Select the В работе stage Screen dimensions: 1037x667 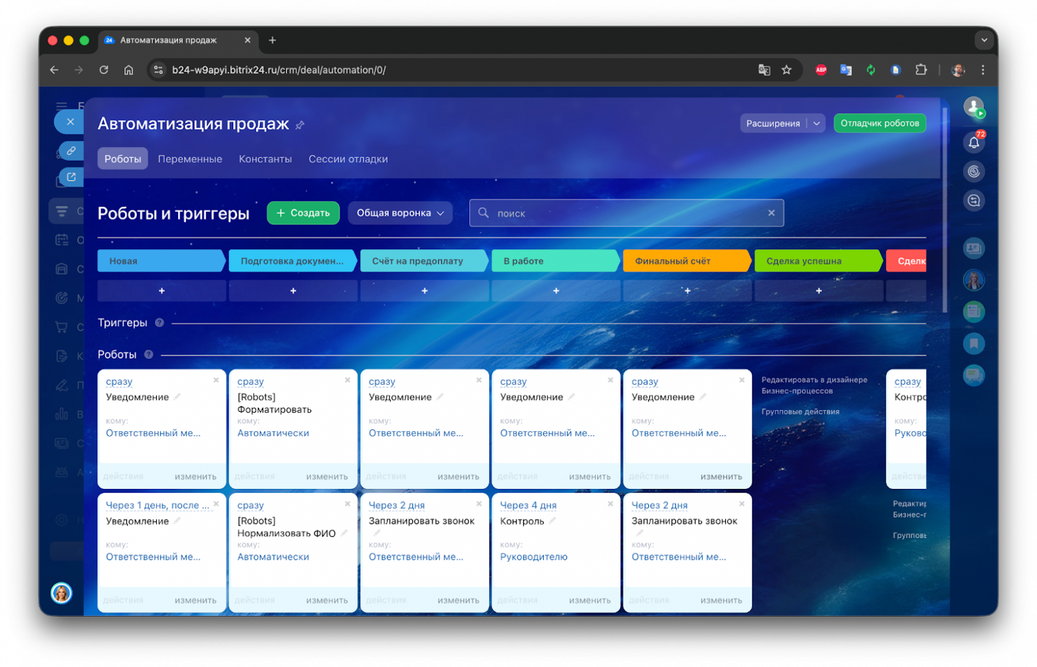[x=556, y=261]
